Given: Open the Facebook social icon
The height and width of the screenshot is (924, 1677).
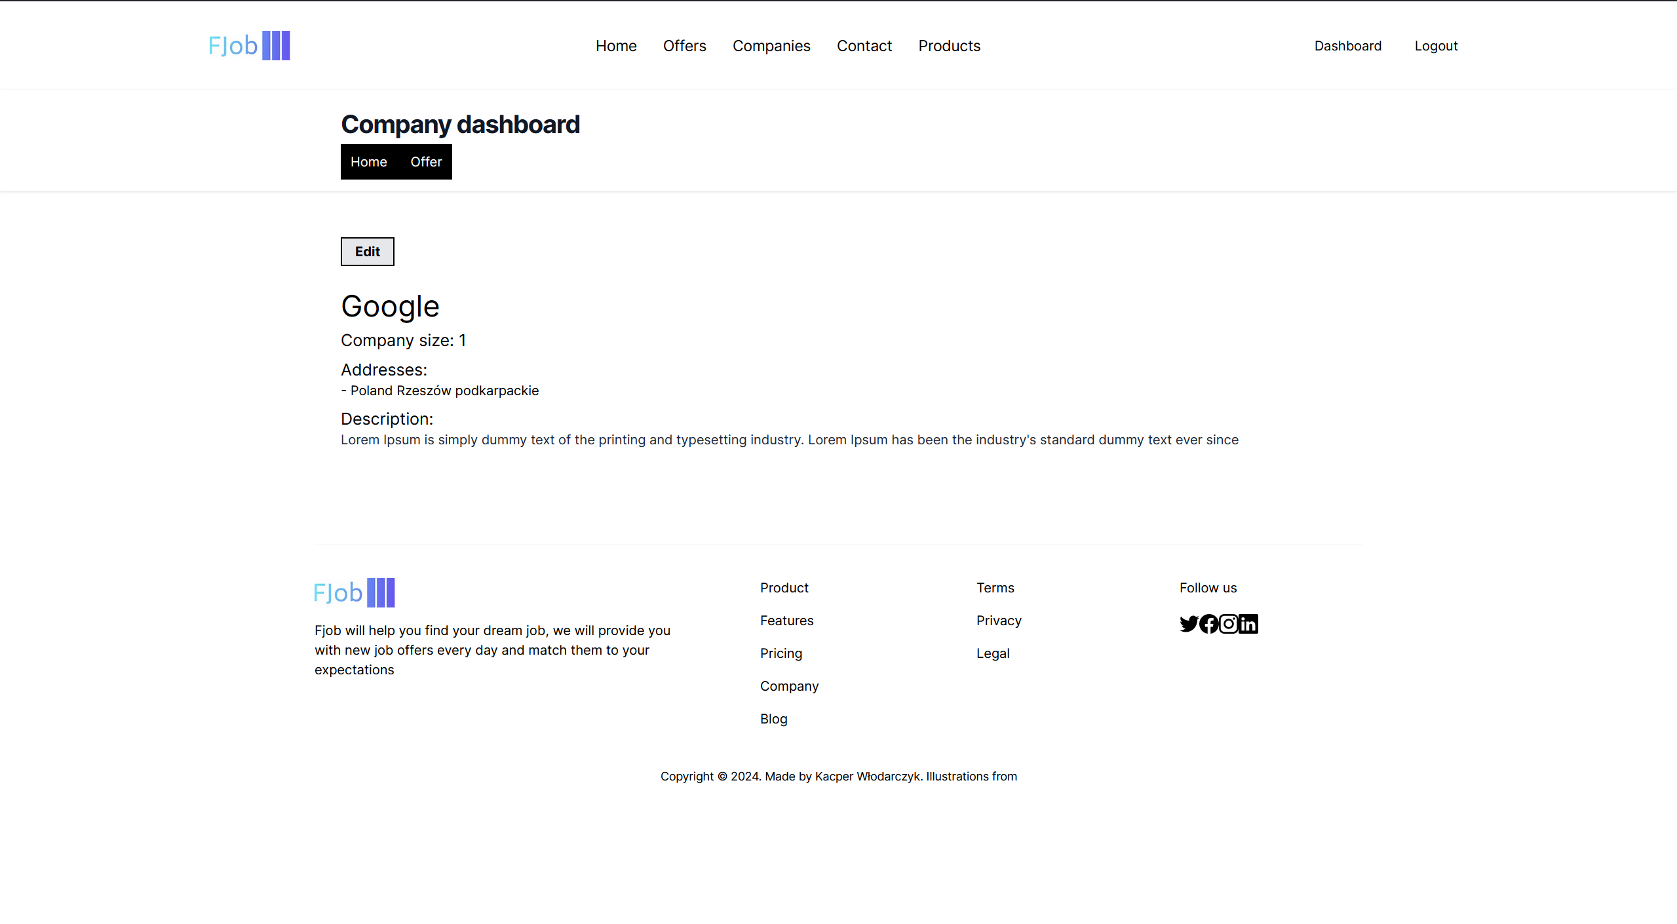Looking at the screenshot, I should (x=1208, y=623).
